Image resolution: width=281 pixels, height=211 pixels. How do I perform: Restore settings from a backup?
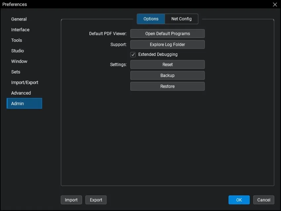click(167, 86)
